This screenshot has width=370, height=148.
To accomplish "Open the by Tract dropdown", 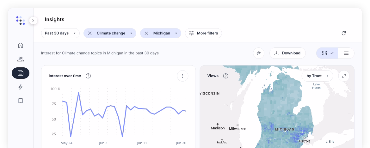I will pos(317,76).
